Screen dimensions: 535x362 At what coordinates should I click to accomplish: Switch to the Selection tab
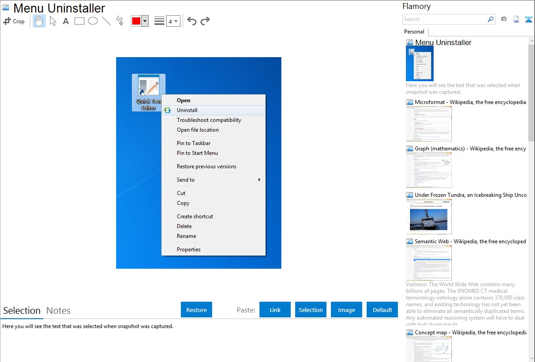(x=22, y=311)
